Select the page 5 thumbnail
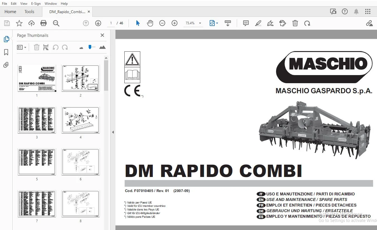Viewport: 377px width, 230px height. pyautogui.click(x=37, y=162)
